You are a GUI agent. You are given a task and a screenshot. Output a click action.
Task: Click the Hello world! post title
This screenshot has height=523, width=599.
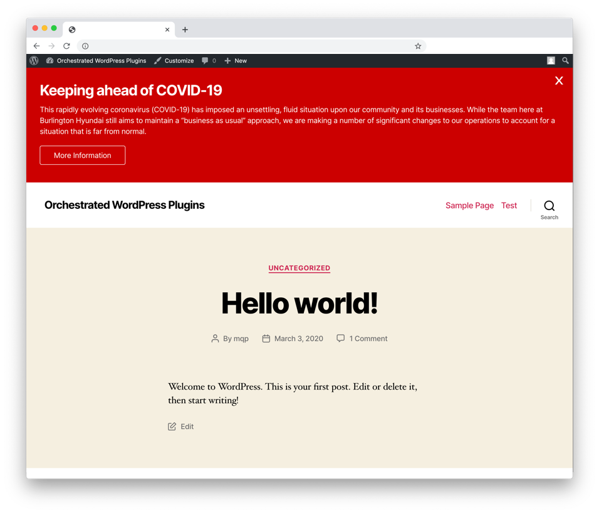299,303
